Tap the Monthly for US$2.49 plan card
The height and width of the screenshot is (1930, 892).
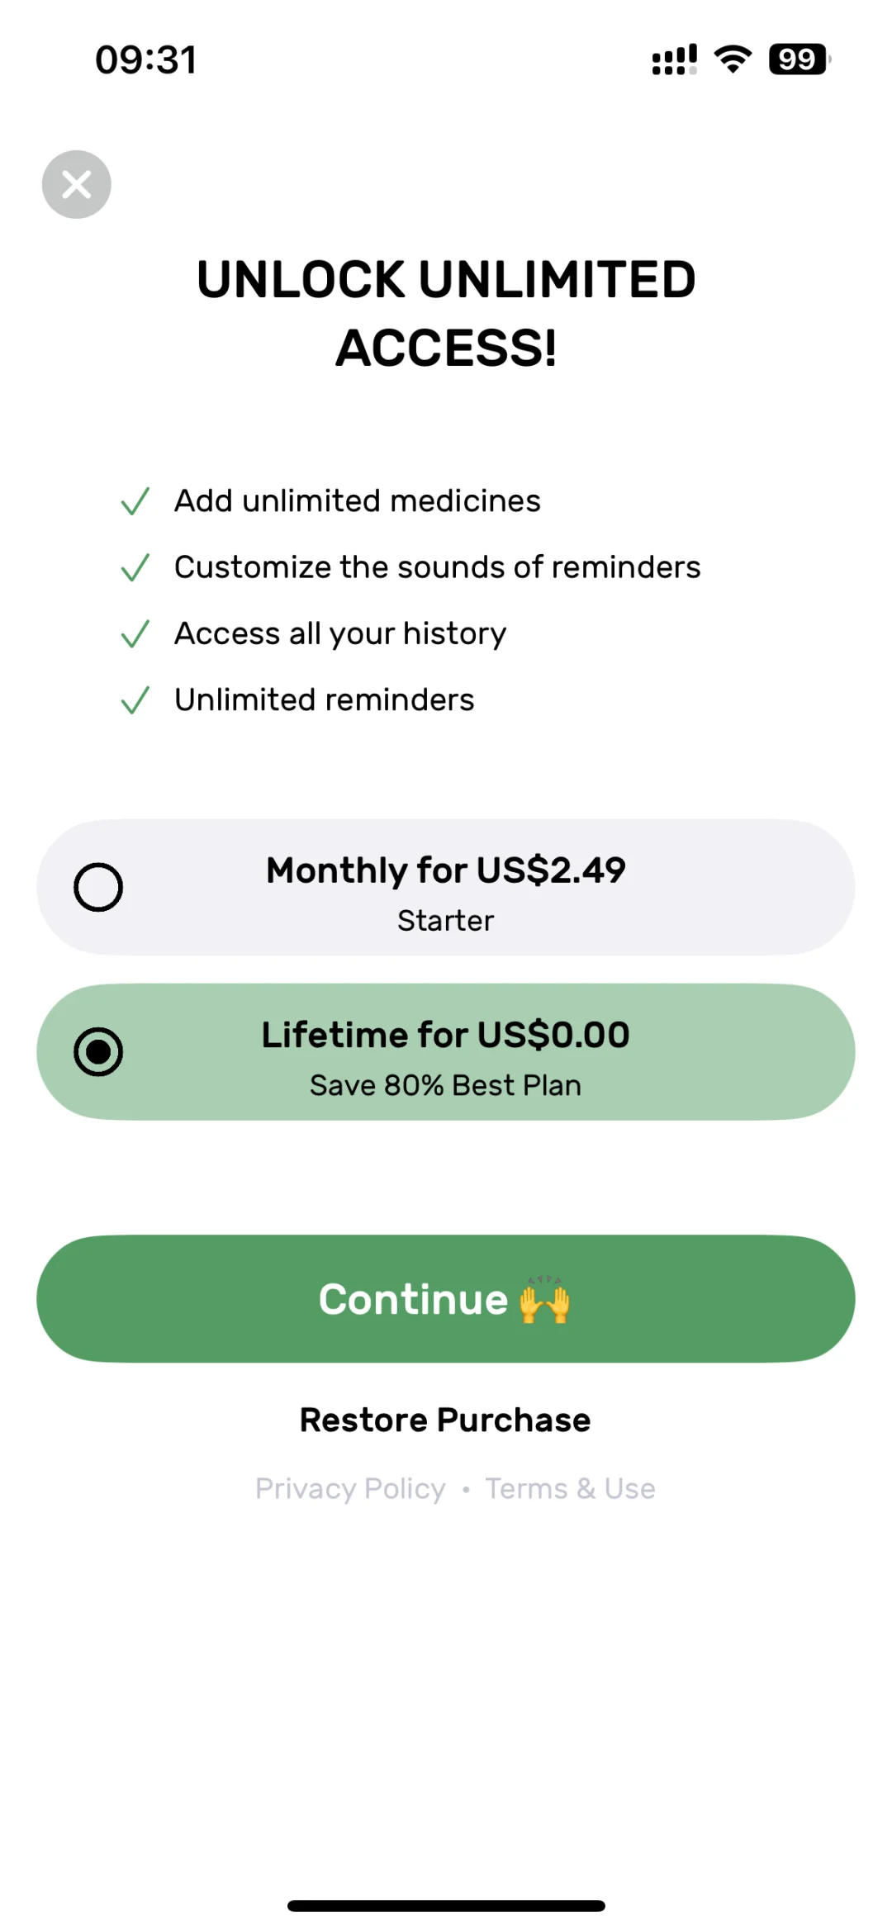(446, 888)
